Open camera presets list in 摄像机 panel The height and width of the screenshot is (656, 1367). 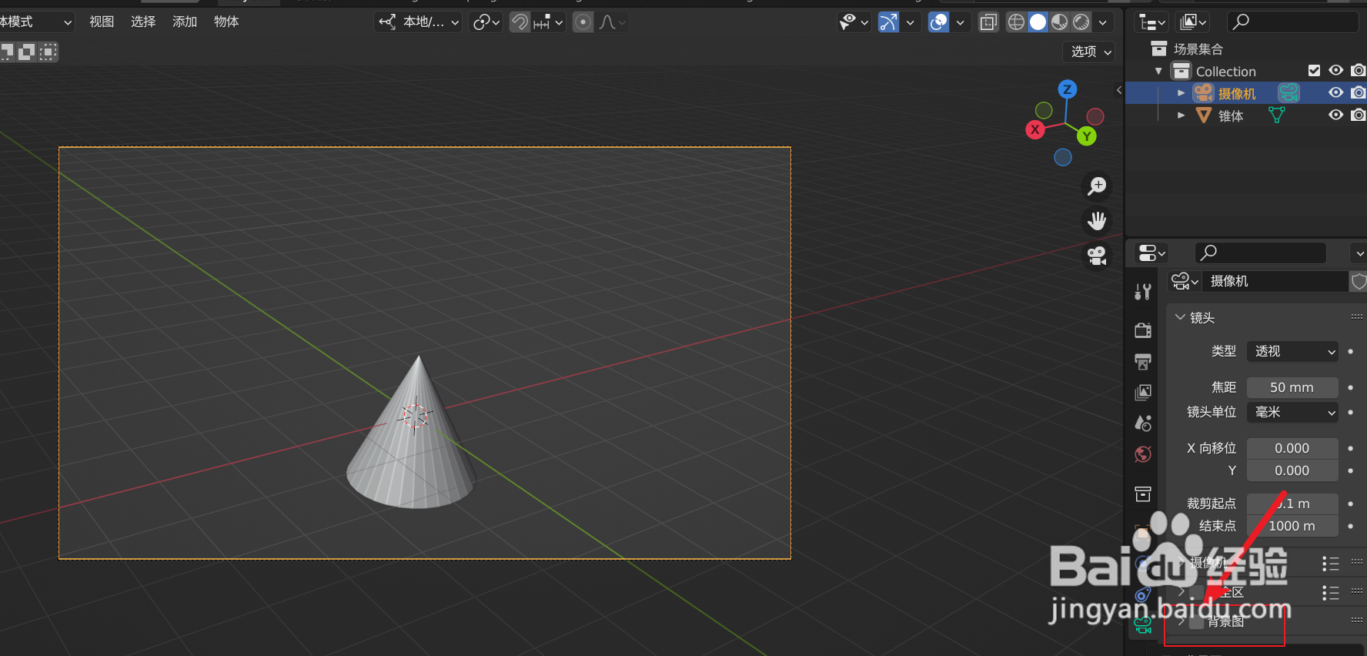click(x=1330, y=564)
